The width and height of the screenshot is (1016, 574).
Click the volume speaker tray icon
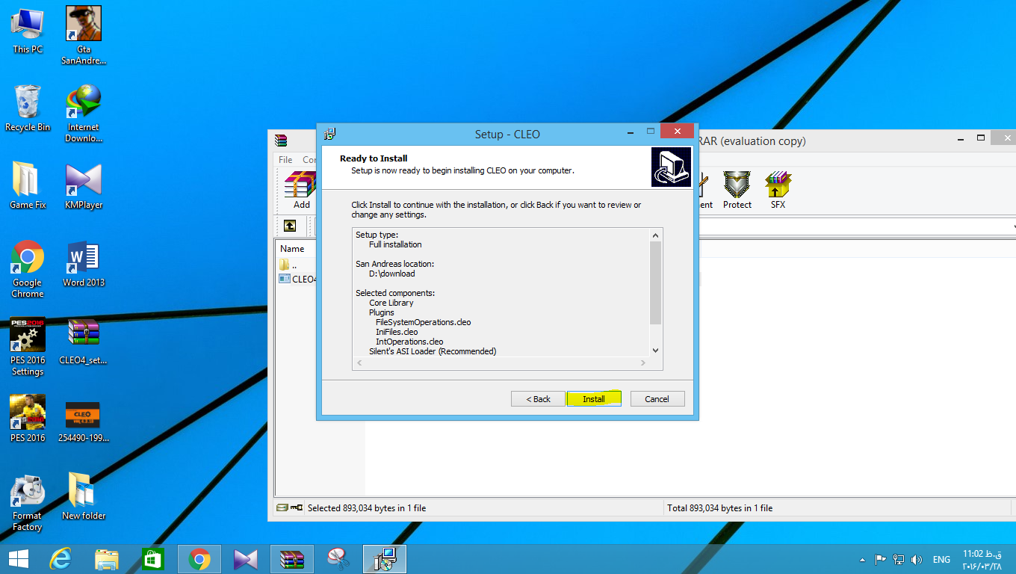point(917,560)
